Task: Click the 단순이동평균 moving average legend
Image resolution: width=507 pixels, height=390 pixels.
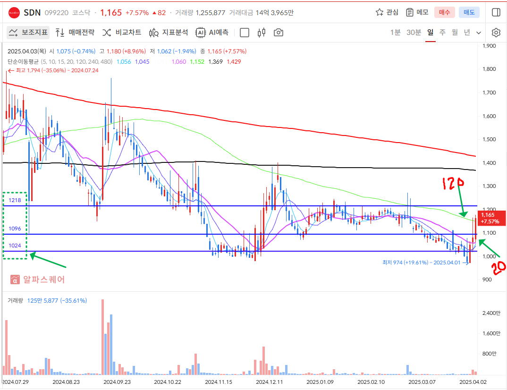Action: (23, 61)
